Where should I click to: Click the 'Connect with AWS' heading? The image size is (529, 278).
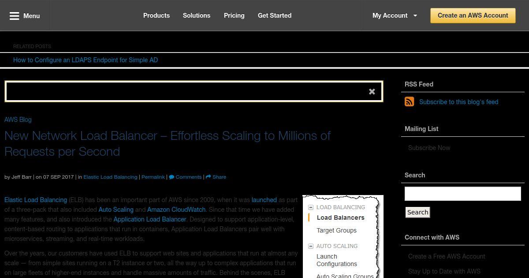tap(432, 237)
